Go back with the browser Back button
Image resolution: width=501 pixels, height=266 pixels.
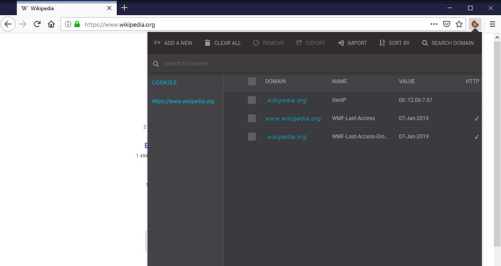pyautogui.click(x=8, y=24)
